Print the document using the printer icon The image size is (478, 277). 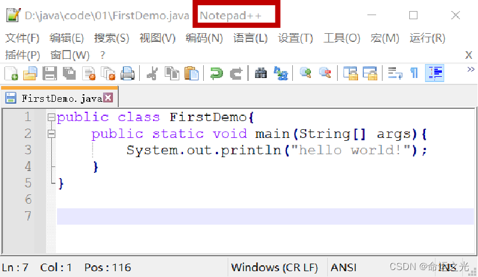(128, 73)
